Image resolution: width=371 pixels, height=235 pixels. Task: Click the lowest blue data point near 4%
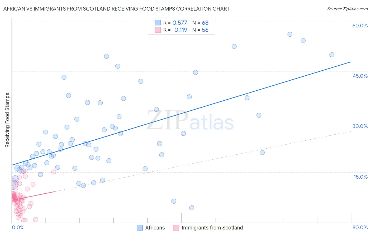coord(192,208)
